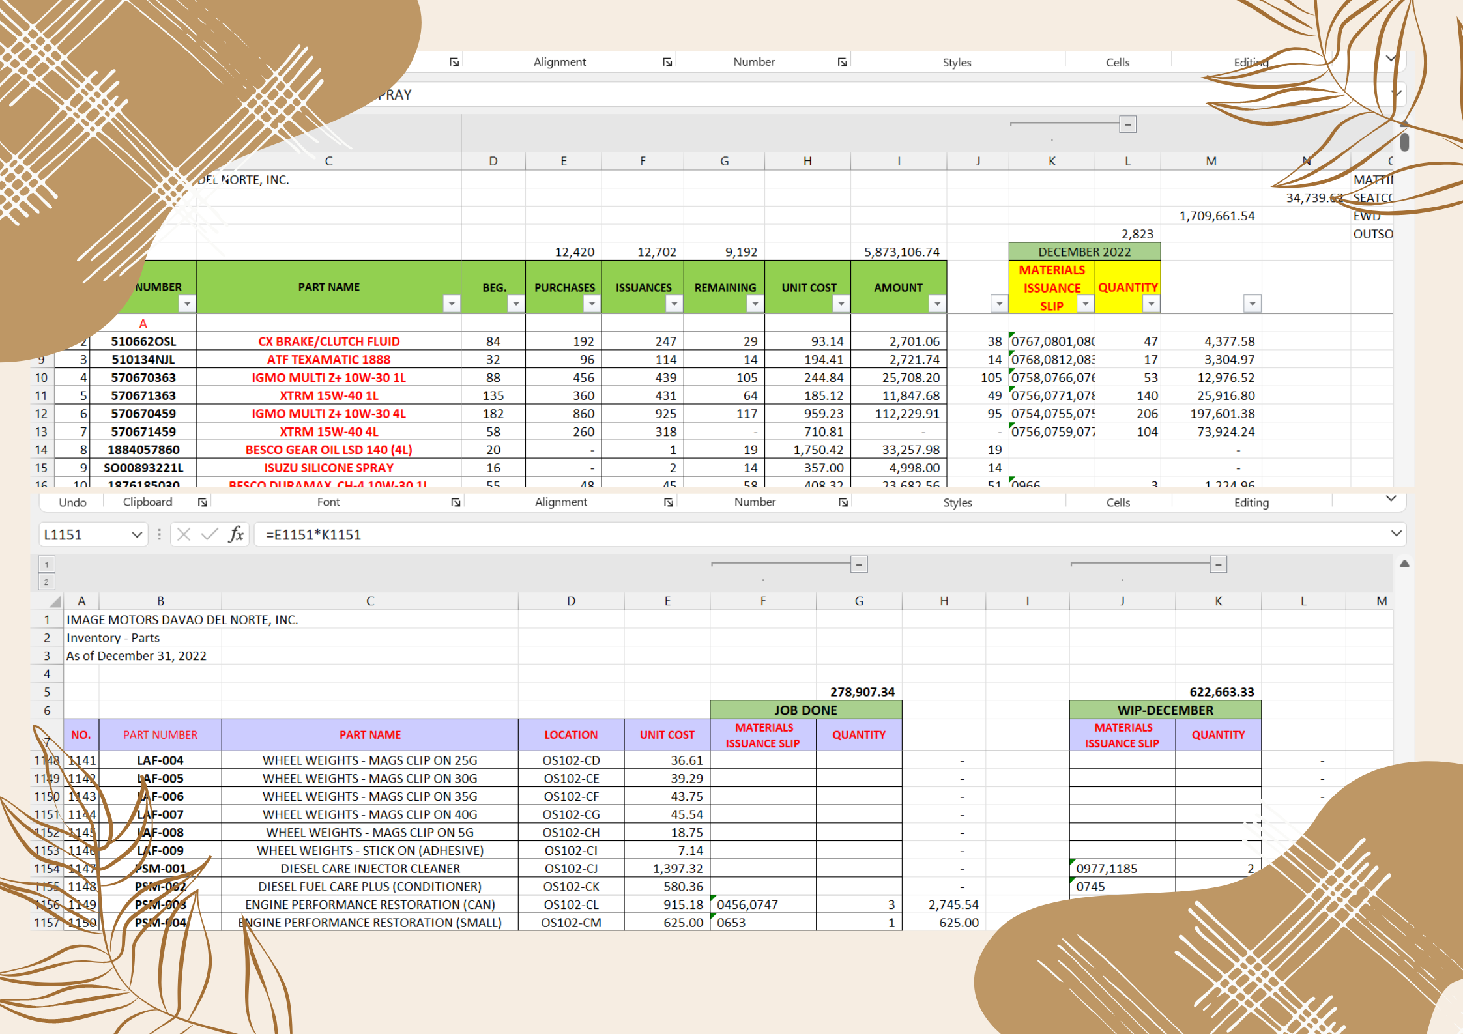This screenshot has height=1034, width=1463.
Task: Open lower Font group dialog launcher
Action: (456, 502)
